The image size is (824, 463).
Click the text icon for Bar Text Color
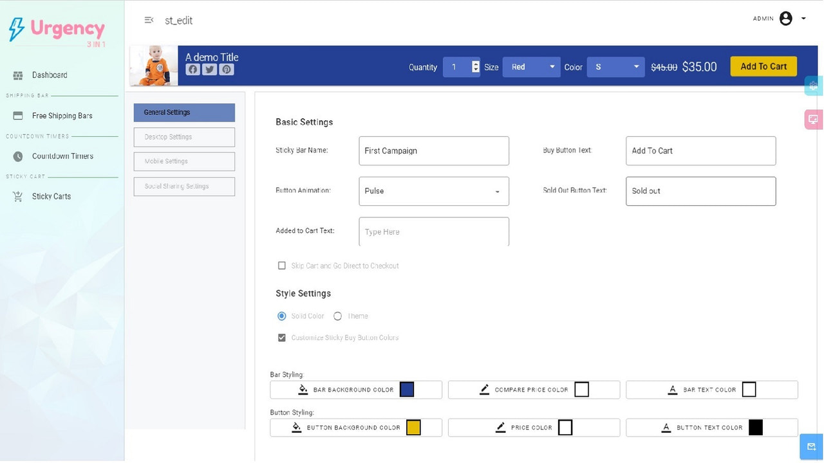(x=673, y=390)
